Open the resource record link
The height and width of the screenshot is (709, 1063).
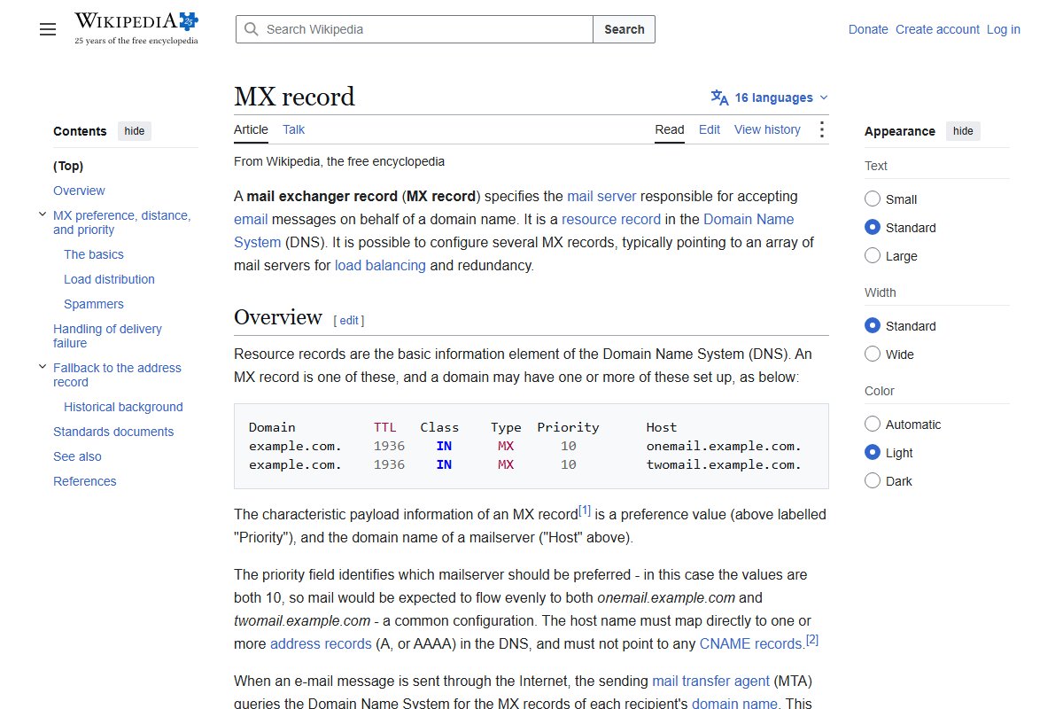pos(611,219)
